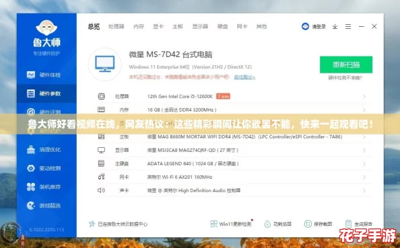Expand the 主硬盘 row chevron
Viewport: 400px width, 248px height.
coord(364,164)
